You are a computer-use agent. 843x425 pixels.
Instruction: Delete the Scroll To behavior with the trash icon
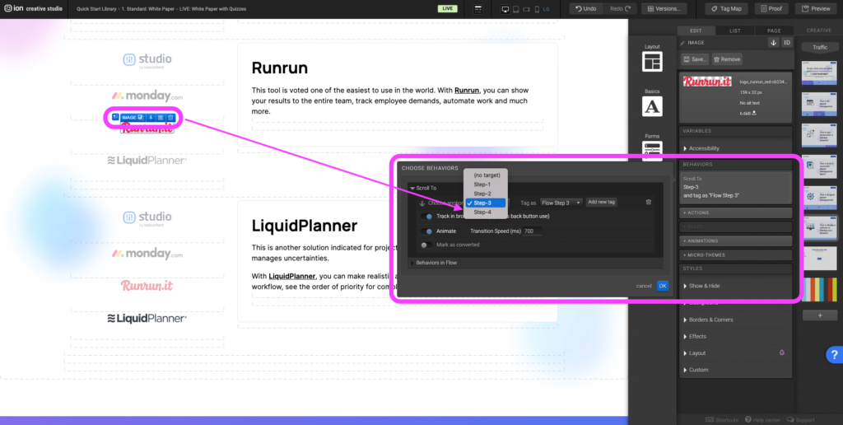(x=649, y=203)
